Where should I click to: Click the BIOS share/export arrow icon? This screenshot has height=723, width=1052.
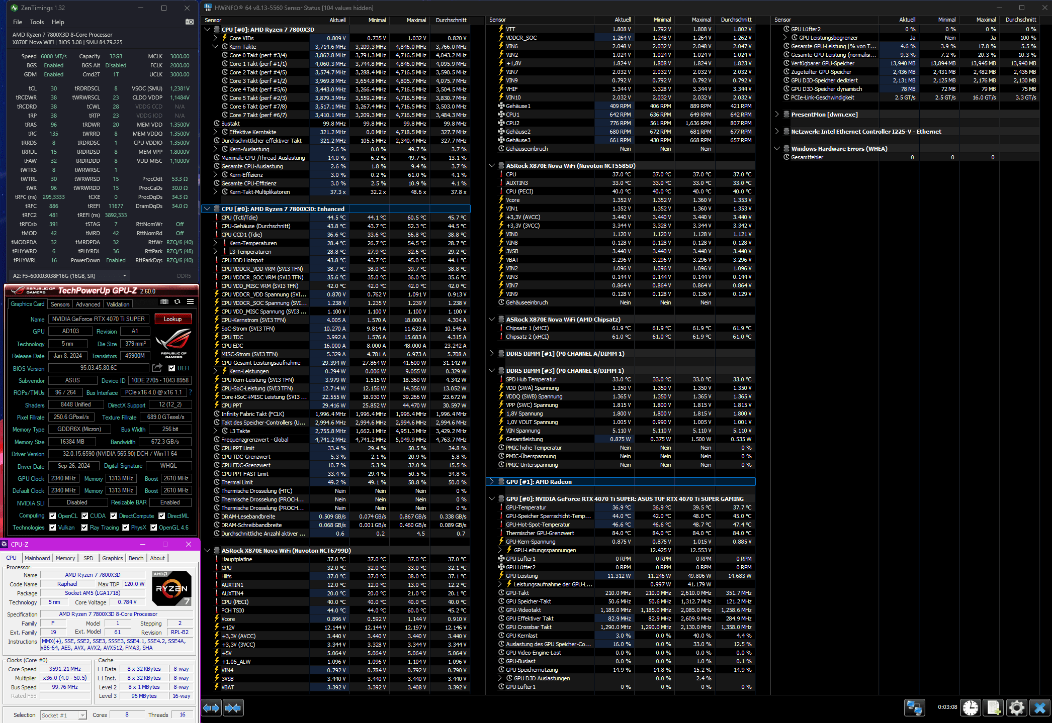tap(157, 368)
